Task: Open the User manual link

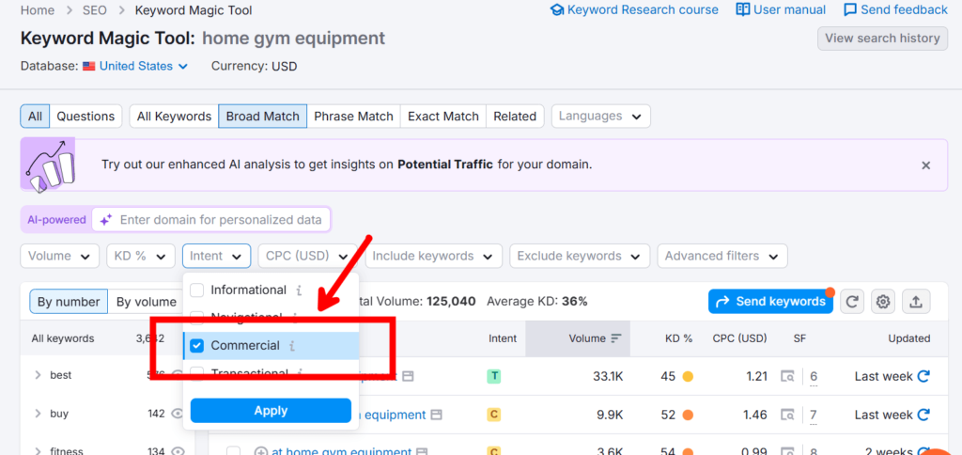Action: pos(781,9)
